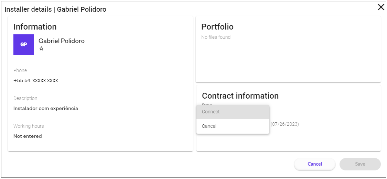Click the No files found text

pyautogui.click(x=216, y=37)
